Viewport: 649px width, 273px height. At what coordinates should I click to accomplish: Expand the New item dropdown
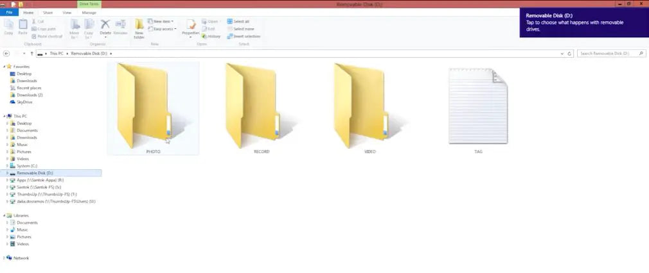[x=161, y=22]
